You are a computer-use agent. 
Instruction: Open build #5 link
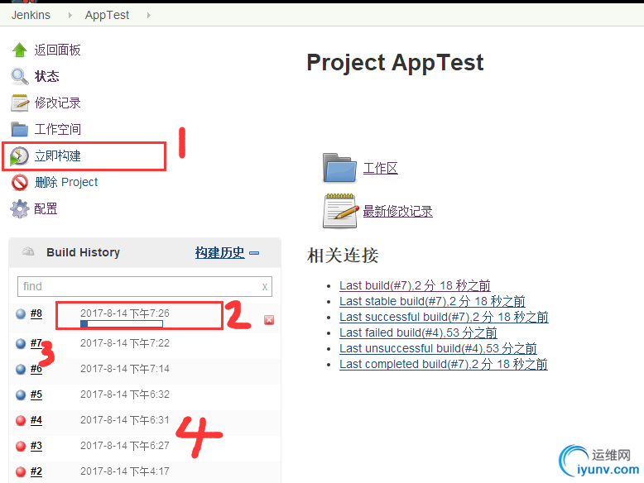point(36,395)
